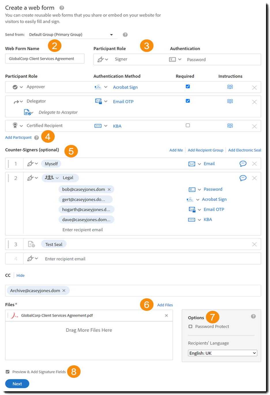Expand top Password authentication chevron

(x=180, y=59)
